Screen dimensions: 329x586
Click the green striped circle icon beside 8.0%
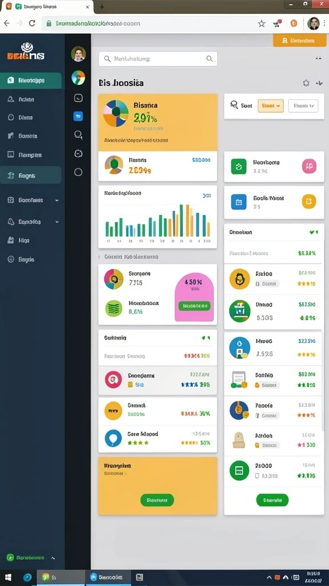click(x=114, y=308)
